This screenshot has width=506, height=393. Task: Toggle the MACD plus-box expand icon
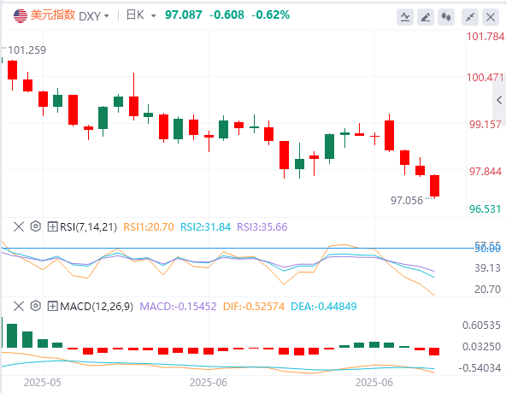point(52,306)
